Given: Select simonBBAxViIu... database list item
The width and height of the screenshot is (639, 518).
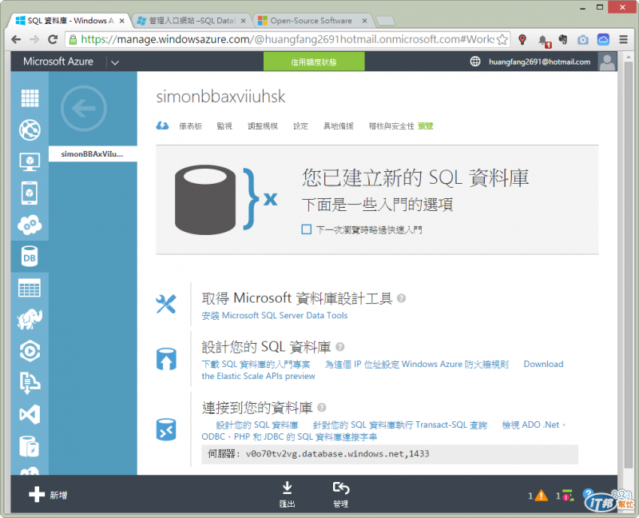Looking at the screenshot, I should point(93,153).
